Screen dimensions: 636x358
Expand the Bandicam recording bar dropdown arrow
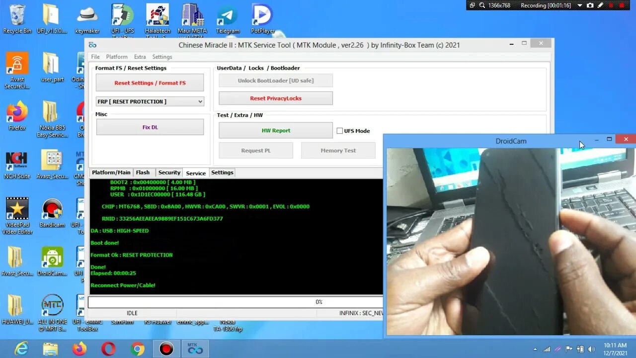coord(580,5)
